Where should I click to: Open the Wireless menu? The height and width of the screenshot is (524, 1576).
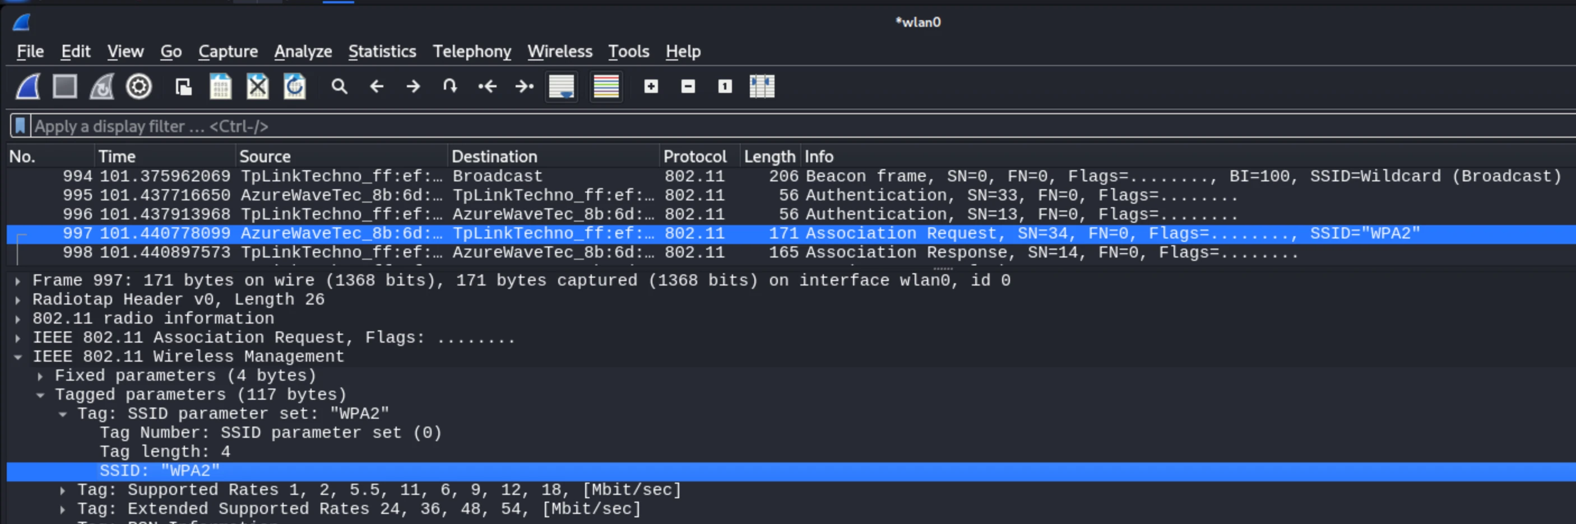(x=560, y=52)
